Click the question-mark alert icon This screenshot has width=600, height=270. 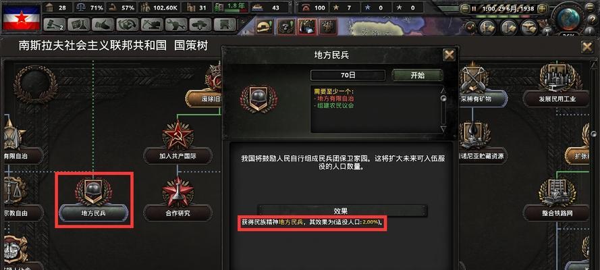pyautogui.click(x=285, y=27)
